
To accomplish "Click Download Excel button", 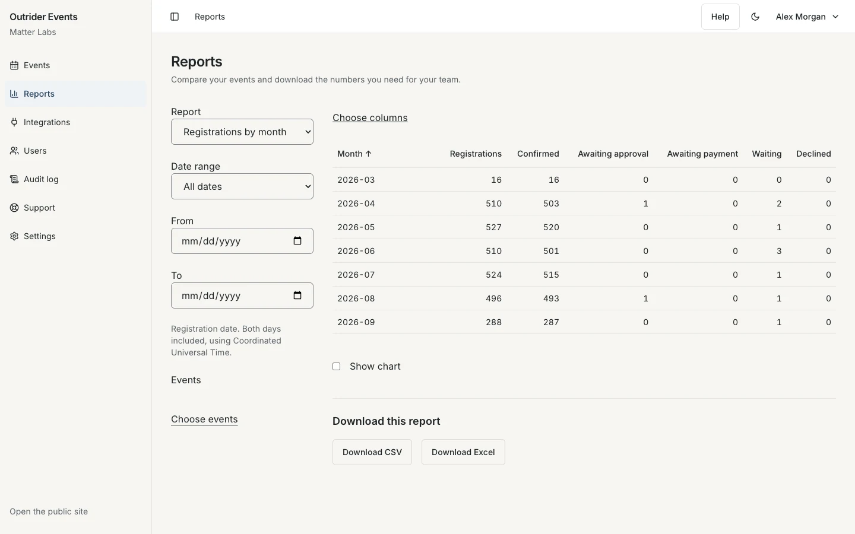I will tap(463, 452).
